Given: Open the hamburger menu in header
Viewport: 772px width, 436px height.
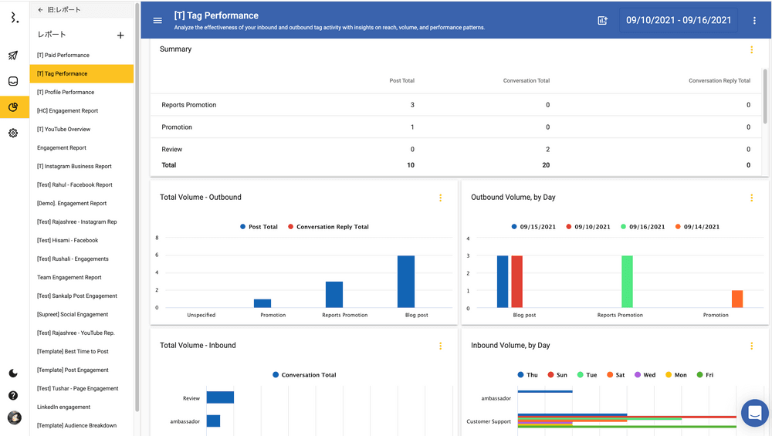Looking at the screenshot, I should 157,21.
